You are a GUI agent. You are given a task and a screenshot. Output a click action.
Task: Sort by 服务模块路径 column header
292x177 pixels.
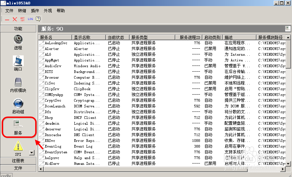click(x=271, y=37)
